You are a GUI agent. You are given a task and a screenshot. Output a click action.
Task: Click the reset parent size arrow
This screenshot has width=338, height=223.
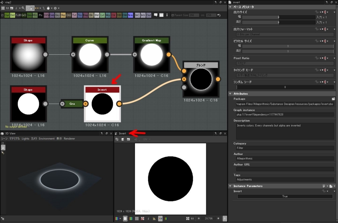click(219, 15)
